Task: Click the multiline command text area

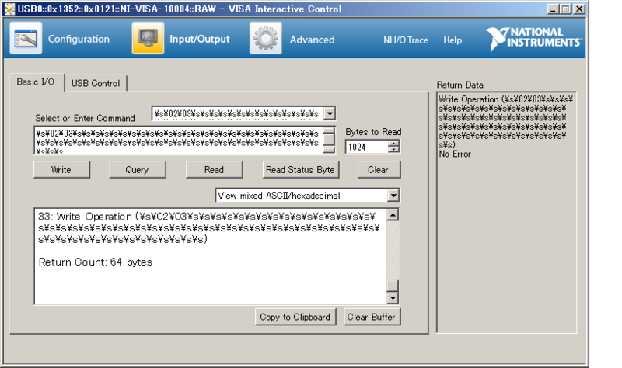Action: pos(179,140)
